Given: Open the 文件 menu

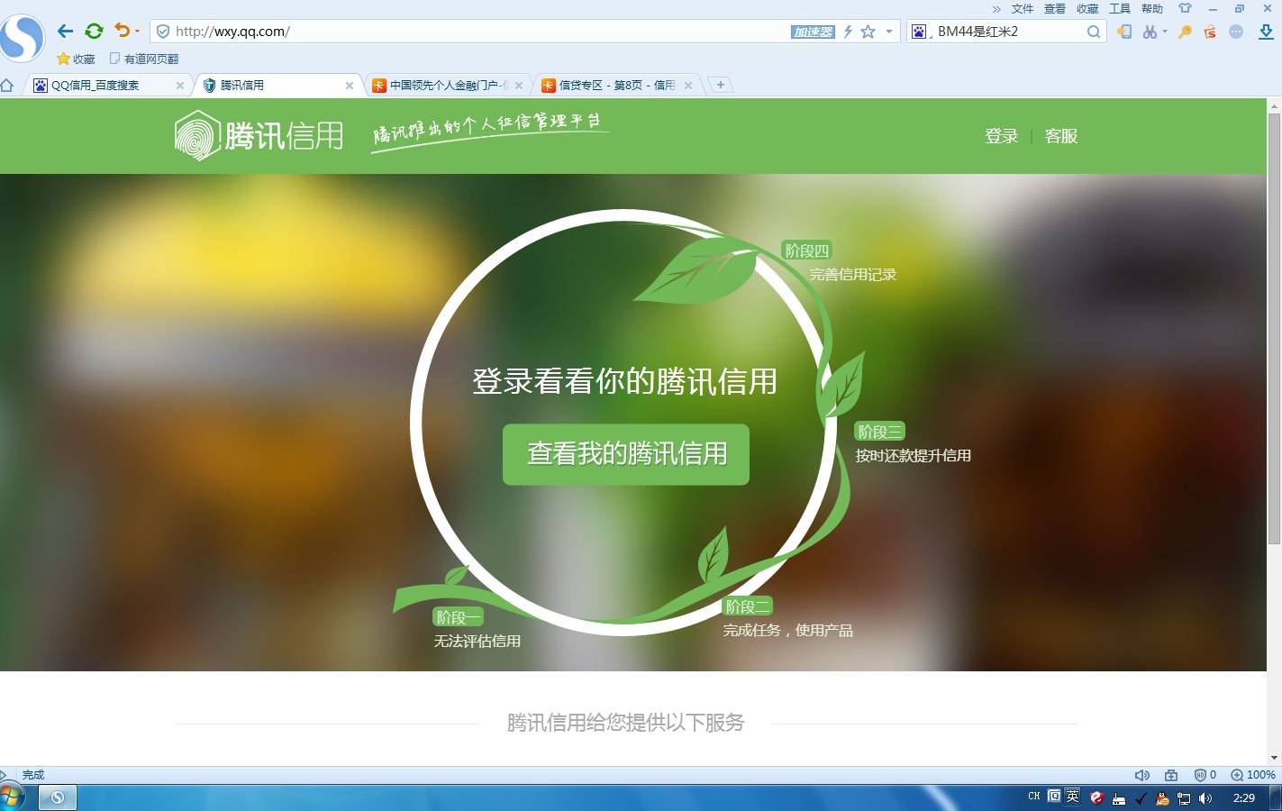Looking at the screenshot, I should (1023, 9).
